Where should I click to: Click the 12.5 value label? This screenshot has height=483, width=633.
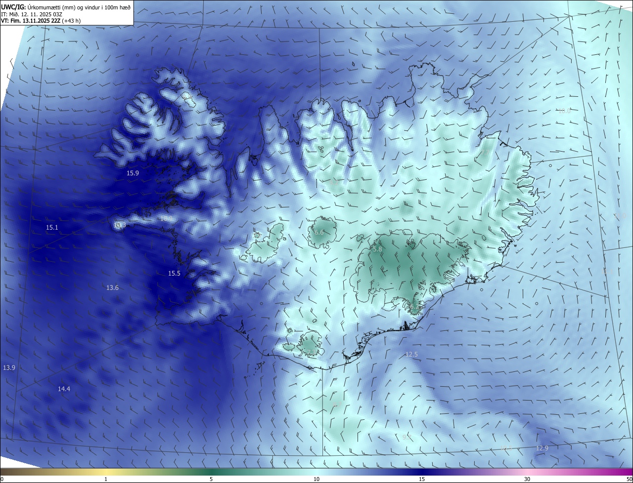coord(411,355)
